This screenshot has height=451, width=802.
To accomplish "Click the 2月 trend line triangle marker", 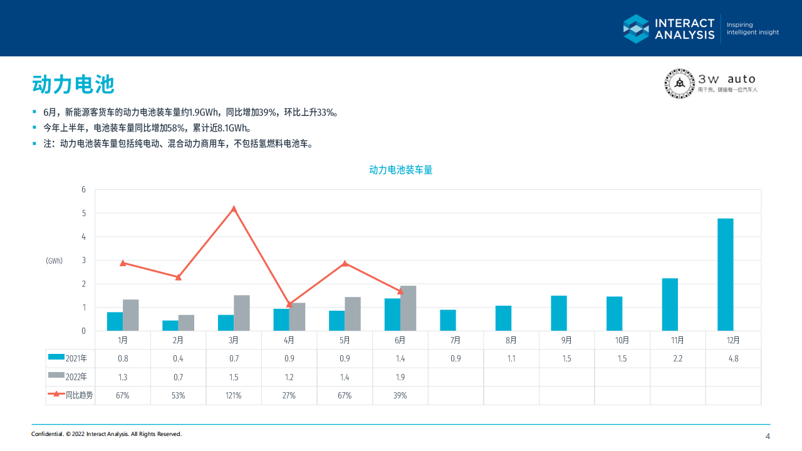I will [178, 277].
